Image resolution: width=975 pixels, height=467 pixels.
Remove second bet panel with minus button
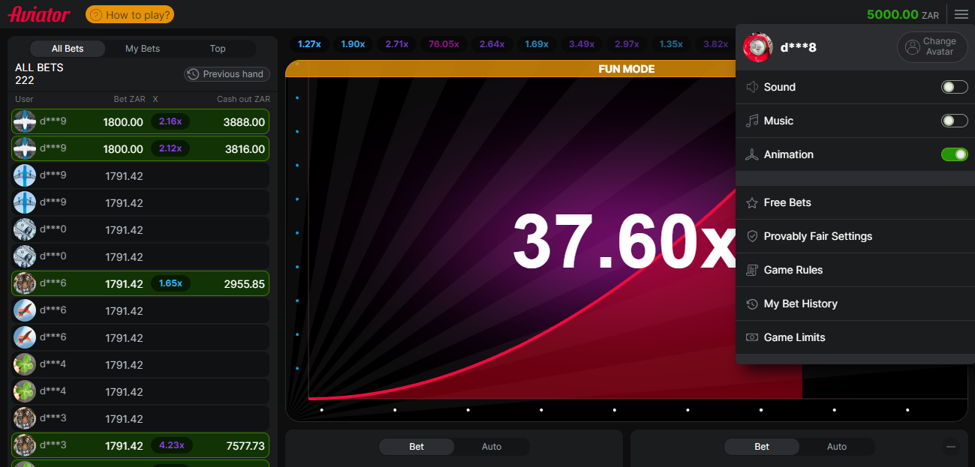coord(951,447)
